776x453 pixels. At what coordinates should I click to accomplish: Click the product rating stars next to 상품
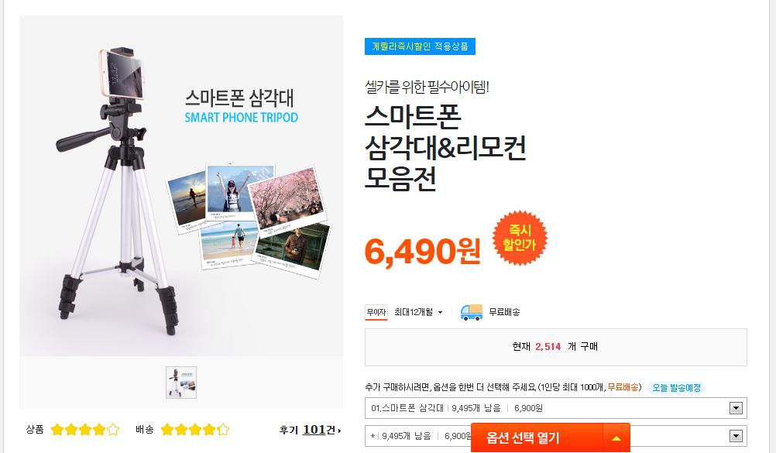[x=85, y=429]
